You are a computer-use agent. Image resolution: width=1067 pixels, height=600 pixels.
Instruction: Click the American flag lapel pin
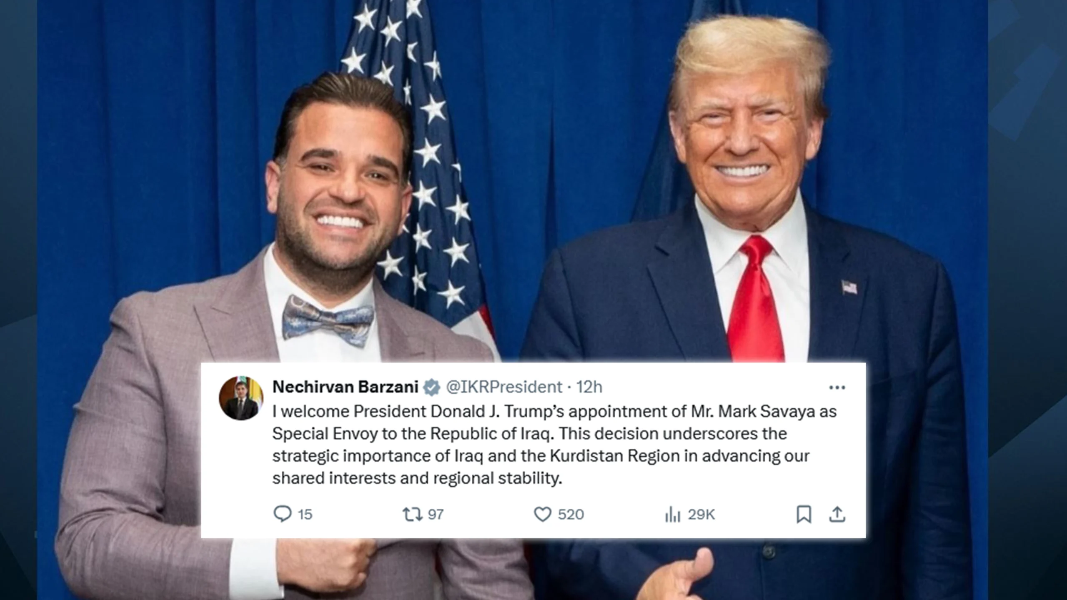(x=849, y=287)
